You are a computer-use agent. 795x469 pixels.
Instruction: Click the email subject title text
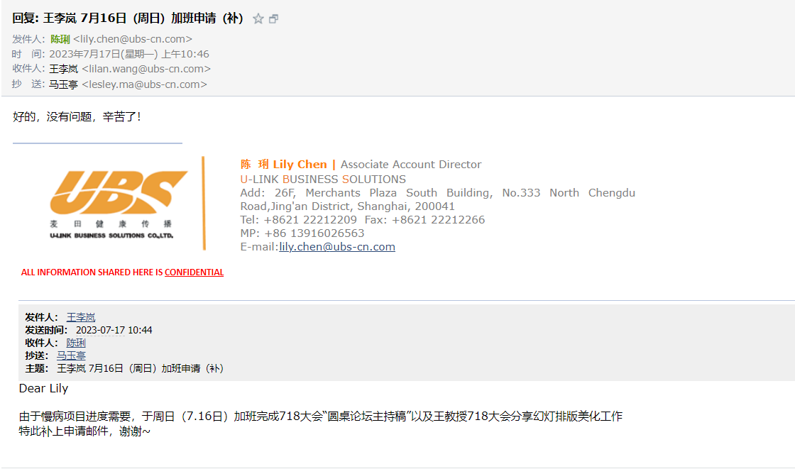pyautogui.click(x=128, y=18)
